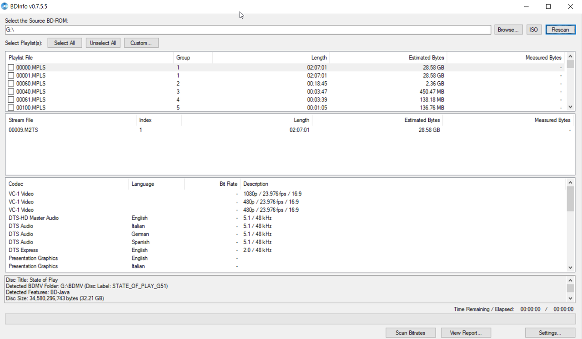Select the 1080p VC-1 Video row
Image resolution: width=582 pixels, height=339 pixels.
[x=286, y=194]
